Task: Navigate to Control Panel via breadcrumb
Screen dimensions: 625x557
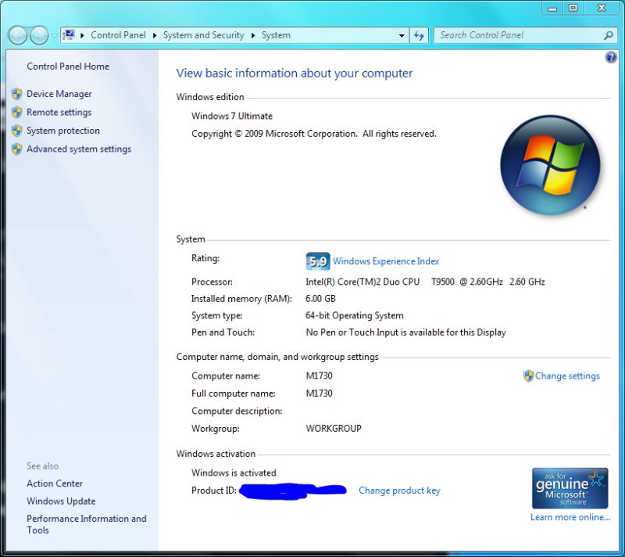Action: pos(118,35)
